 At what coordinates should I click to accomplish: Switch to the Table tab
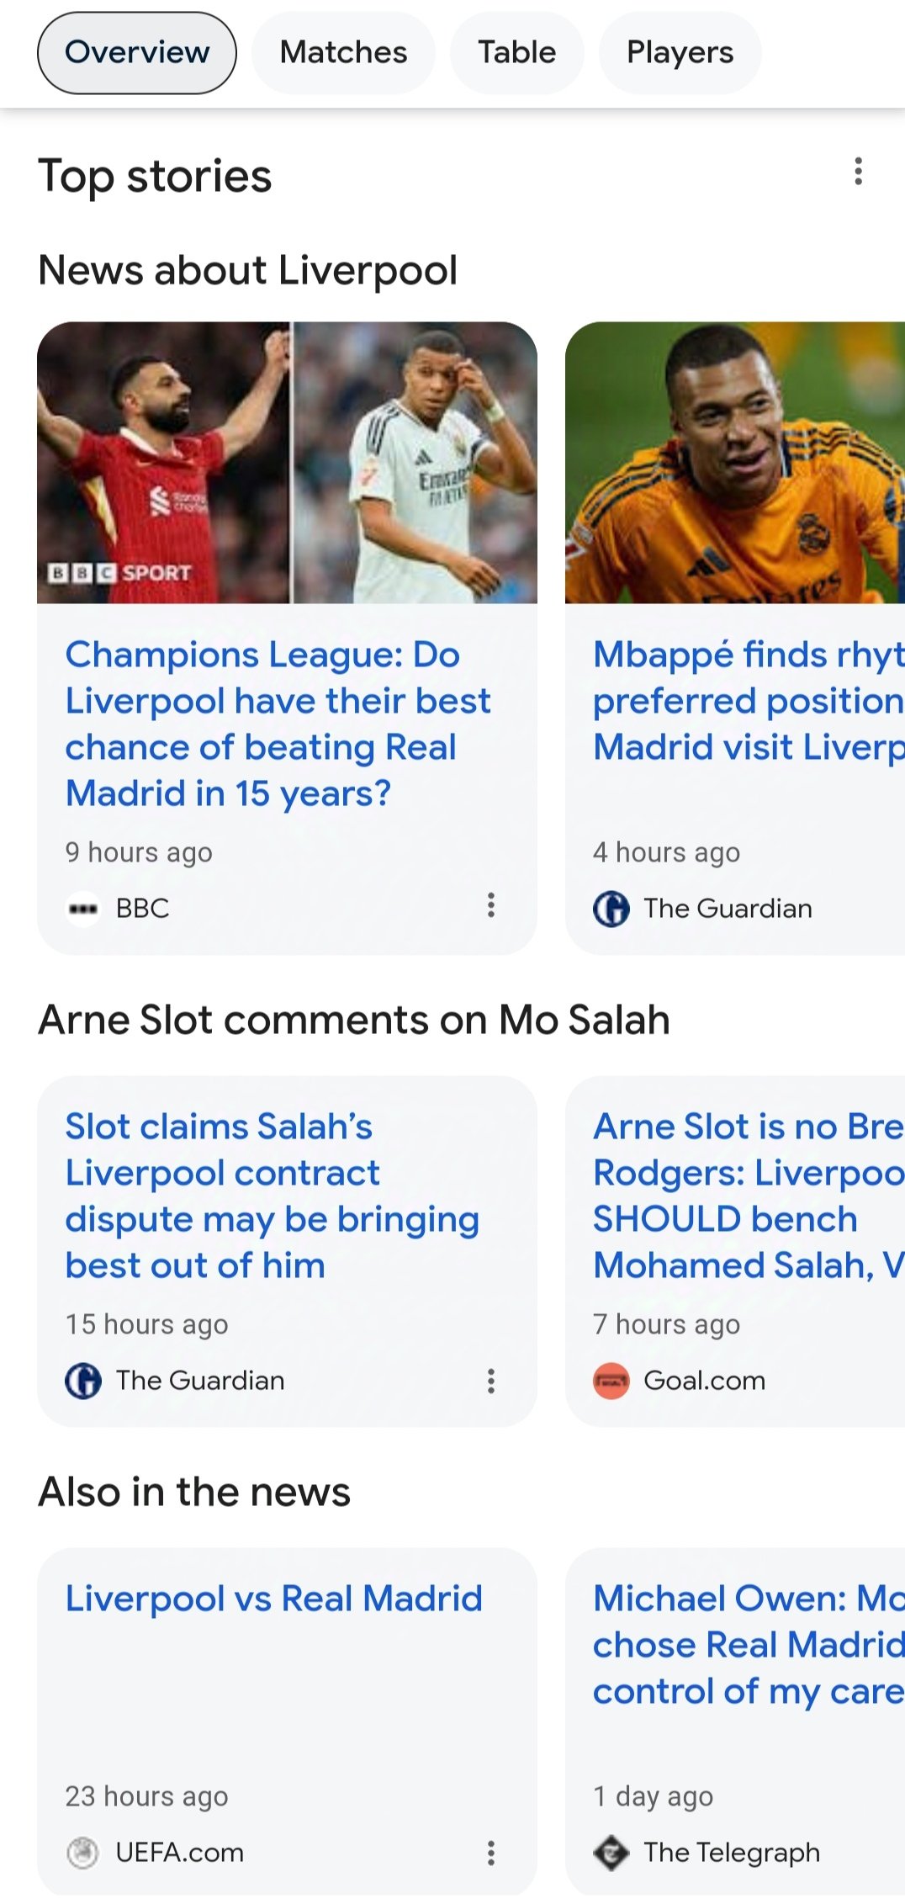(x=516, y=52)
